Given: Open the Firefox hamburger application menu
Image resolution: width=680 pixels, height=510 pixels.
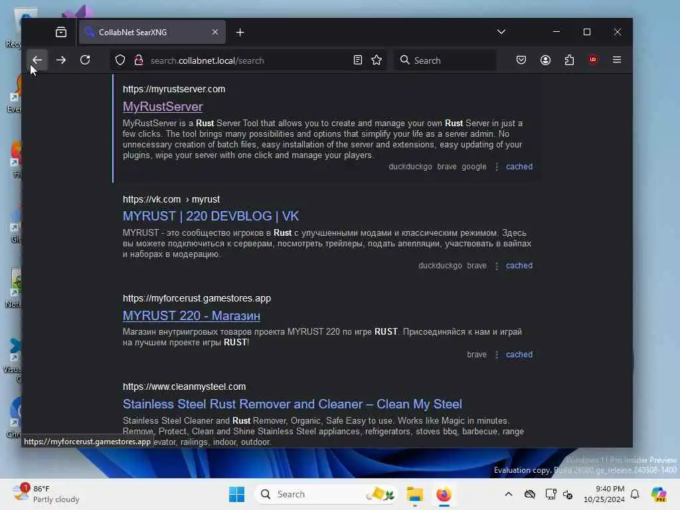Looking at the screenshot, I should click(617, 60).
